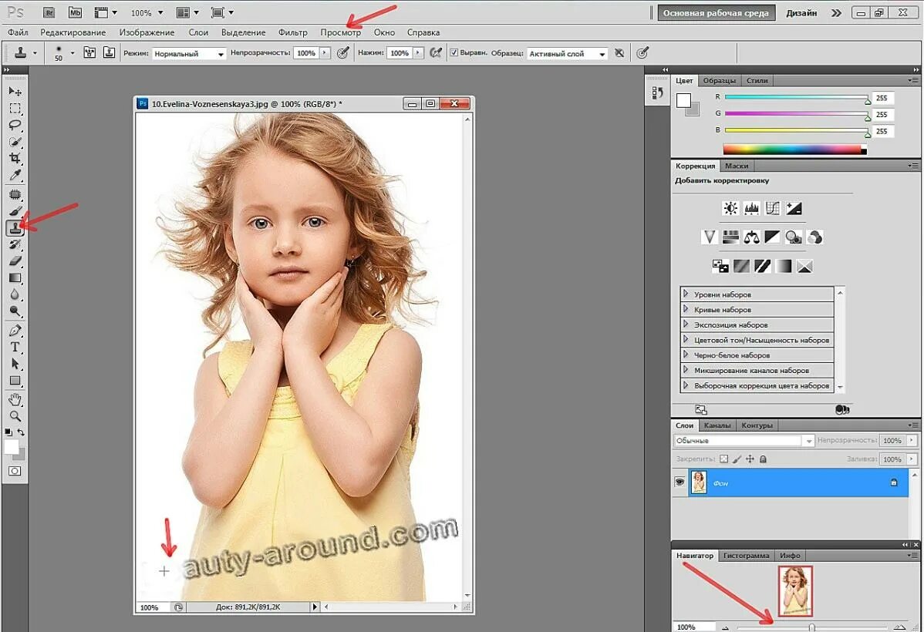The width and height of the screenshot is (924, 632).
Task: Select the Zoom tool in toolbox
Action: click(15, 416)
